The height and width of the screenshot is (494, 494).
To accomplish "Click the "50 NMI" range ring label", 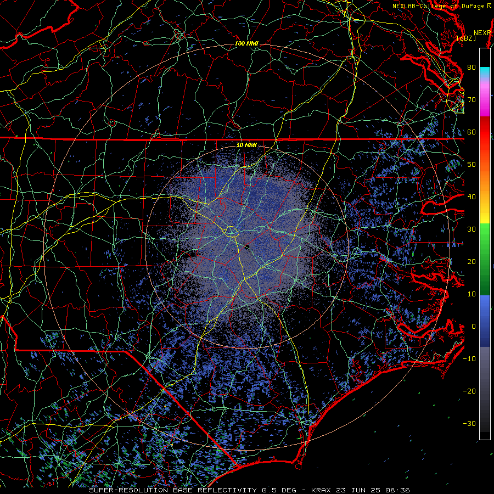I will (x=246, y=145).
